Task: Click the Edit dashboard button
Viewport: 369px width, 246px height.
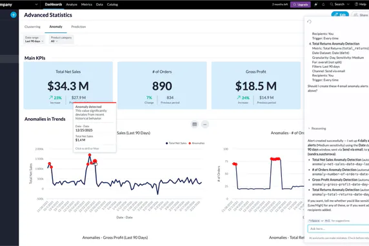Action: pos(340,15)
